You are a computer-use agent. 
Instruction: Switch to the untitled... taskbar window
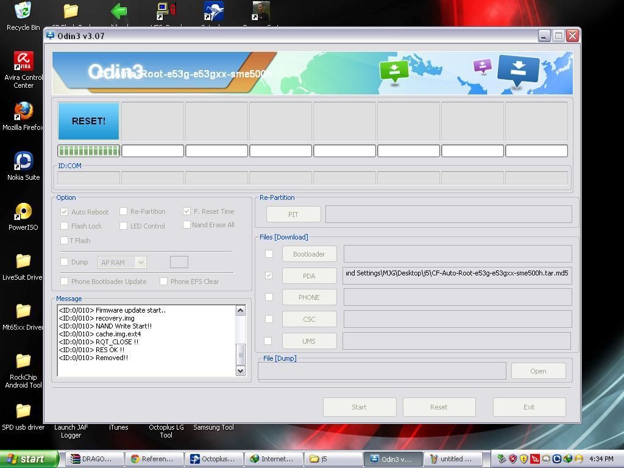click(453, 459)
